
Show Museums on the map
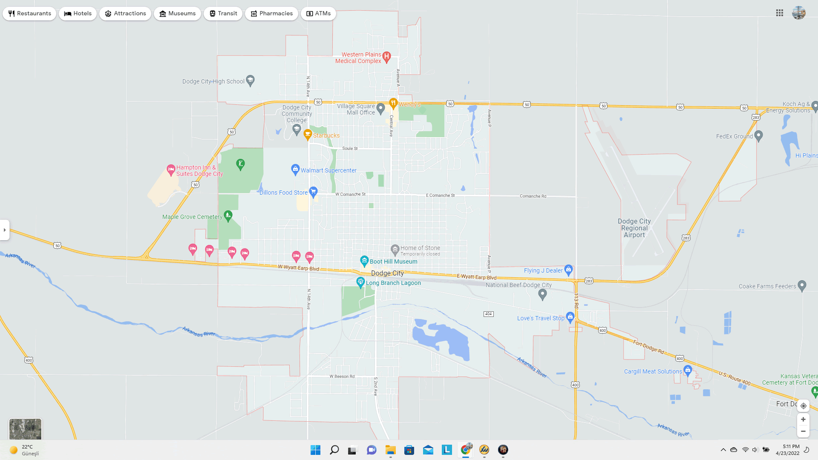click(x=177, y=14)
